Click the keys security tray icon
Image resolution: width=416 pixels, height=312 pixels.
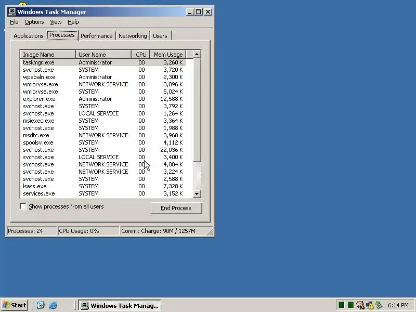coord(360,305)
